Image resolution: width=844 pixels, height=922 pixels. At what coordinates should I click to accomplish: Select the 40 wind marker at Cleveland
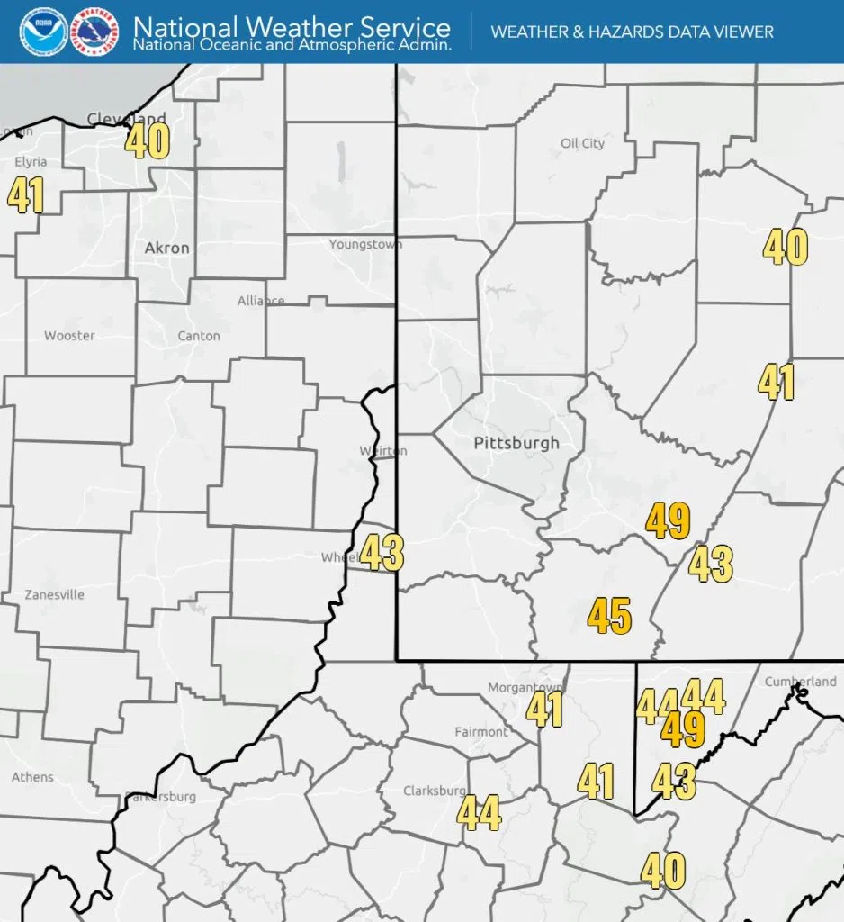147,141
